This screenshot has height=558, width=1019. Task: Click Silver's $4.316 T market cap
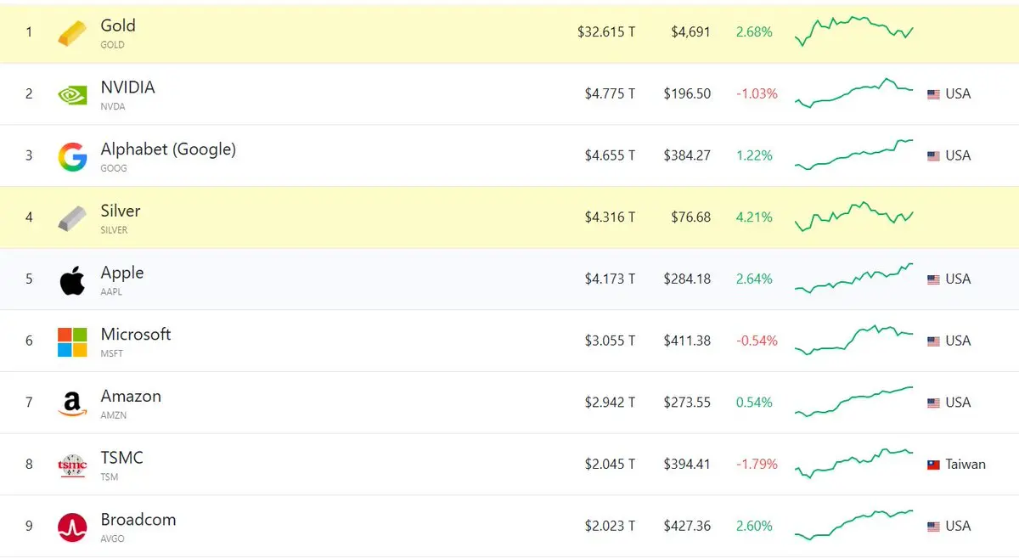click(x=610, y=217)
